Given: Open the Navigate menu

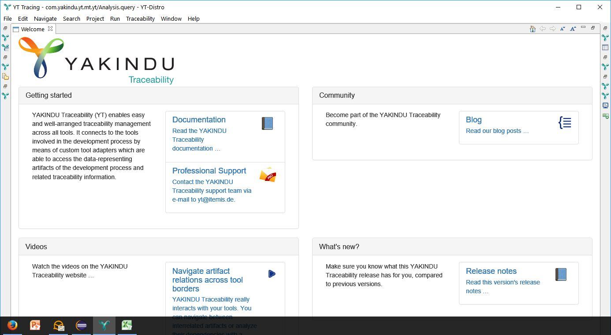Looking at the screenshot, I should coord(45,18).
